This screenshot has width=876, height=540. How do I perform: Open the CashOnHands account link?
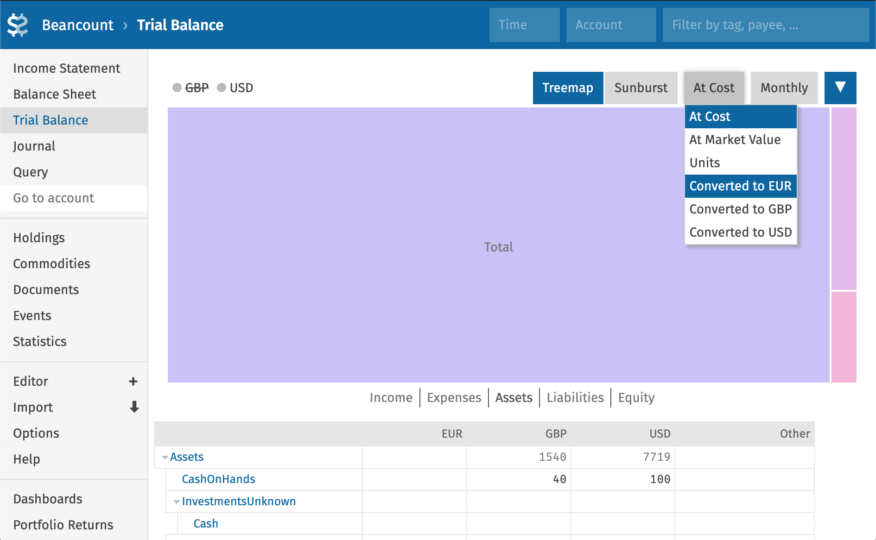click(218, 479)
